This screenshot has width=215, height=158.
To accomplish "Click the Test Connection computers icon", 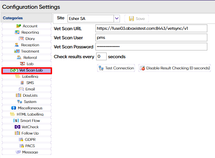I will coord(101,68).
